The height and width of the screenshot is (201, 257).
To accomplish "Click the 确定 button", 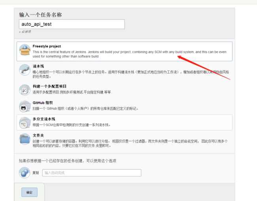I will pyautogui.click(x=30, y=192).
